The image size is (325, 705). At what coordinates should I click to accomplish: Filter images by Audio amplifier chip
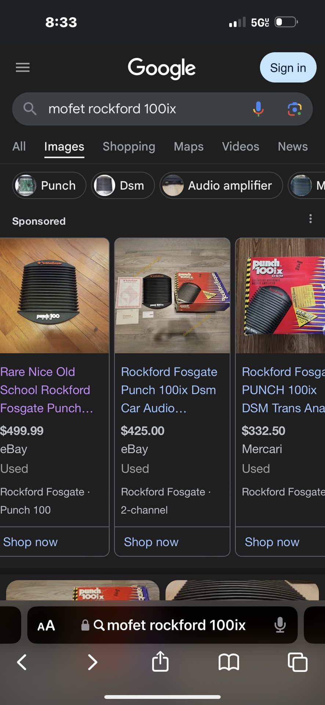tap(221, 185)
